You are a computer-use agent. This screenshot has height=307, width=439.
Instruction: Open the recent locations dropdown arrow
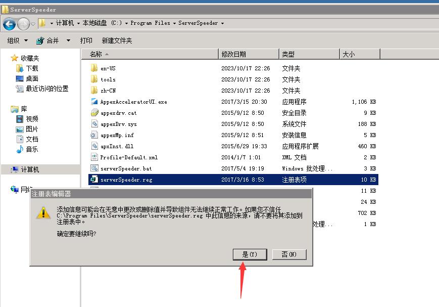(33, 24)
